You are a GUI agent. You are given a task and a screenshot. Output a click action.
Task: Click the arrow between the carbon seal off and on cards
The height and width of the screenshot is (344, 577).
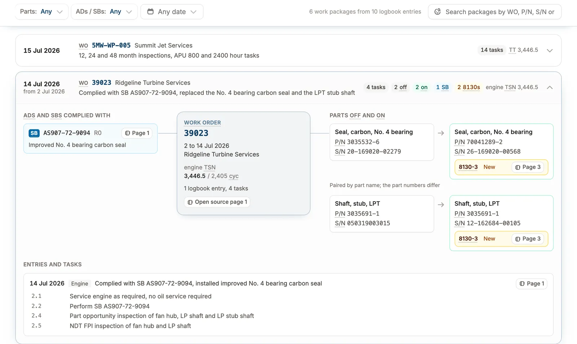[x=441, y=133]
